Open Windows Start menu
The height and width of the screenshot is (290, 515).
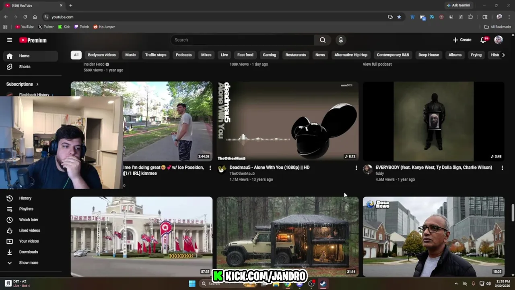[192, 284]
